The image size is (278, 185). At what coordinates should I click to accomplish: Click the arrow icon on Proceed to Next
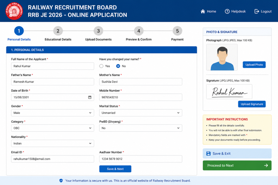click(266, 165)
